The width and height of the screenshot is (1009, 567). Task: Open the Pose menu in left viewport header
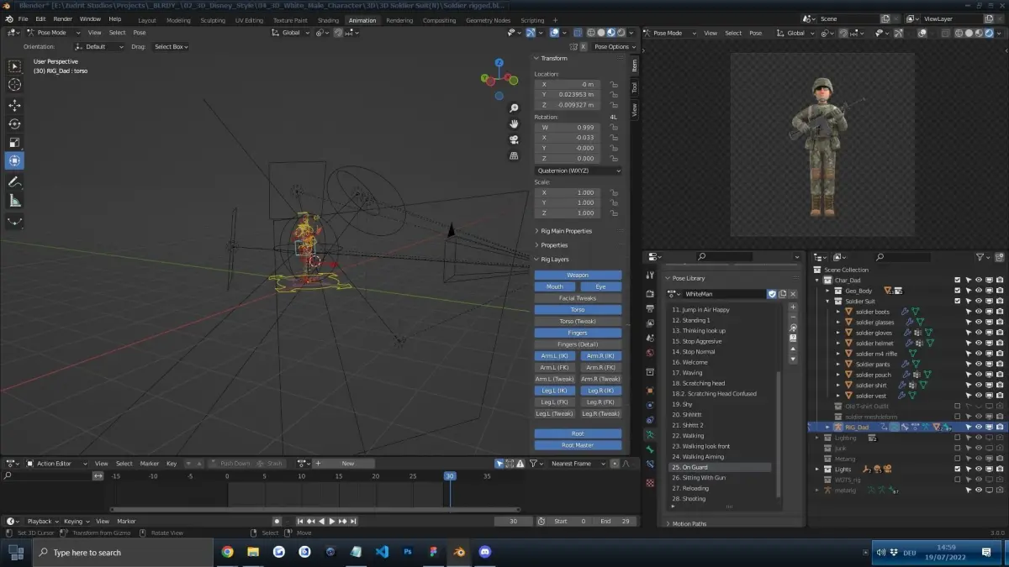140,33
